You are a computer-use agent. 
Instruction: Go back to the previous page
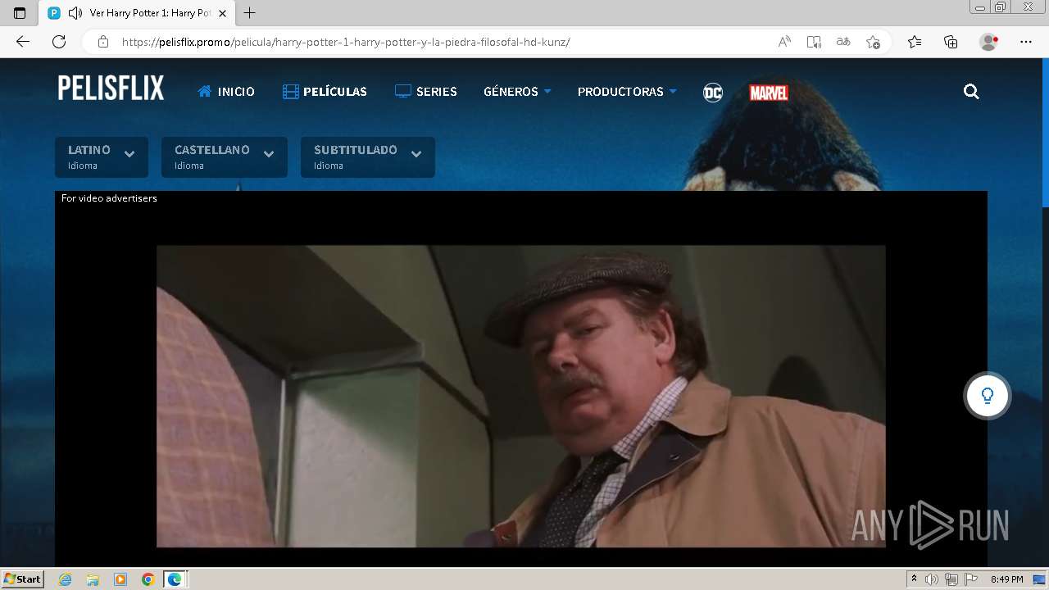point(23,42)
